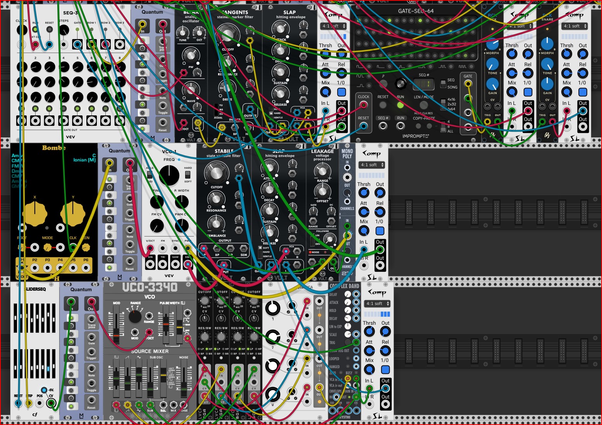The width and height of the screenshot is (602, 425).
Task: Click the MOD slider on the 3340 VCO
Action: point(116,324)
